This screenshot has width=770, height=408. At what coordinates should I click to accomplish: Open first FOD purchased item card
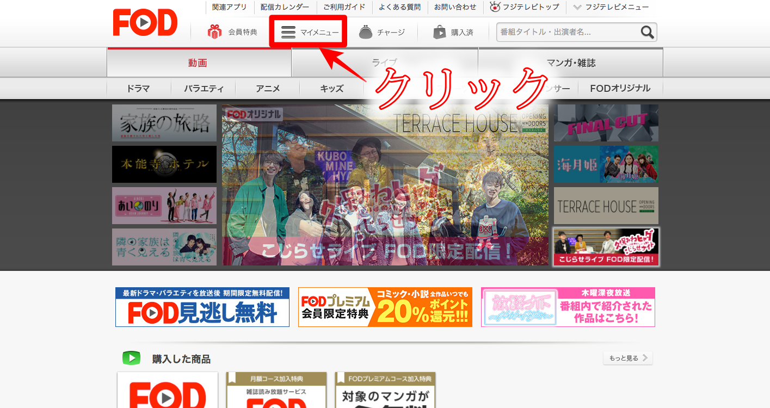click(168, 390)
